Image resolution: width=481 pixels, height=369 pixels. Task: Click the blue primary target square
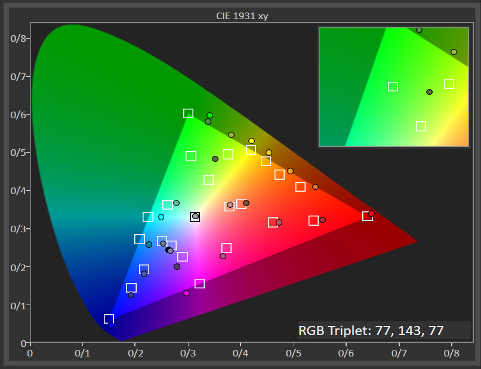coord(109,319)
